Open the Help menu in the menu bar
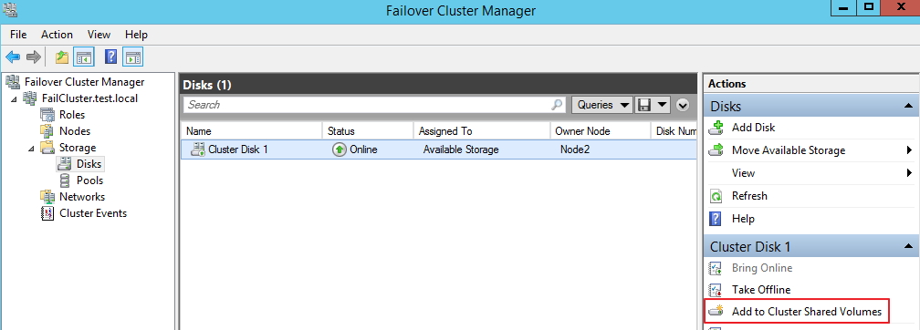 pyautogui.click(x=136, y=35)
